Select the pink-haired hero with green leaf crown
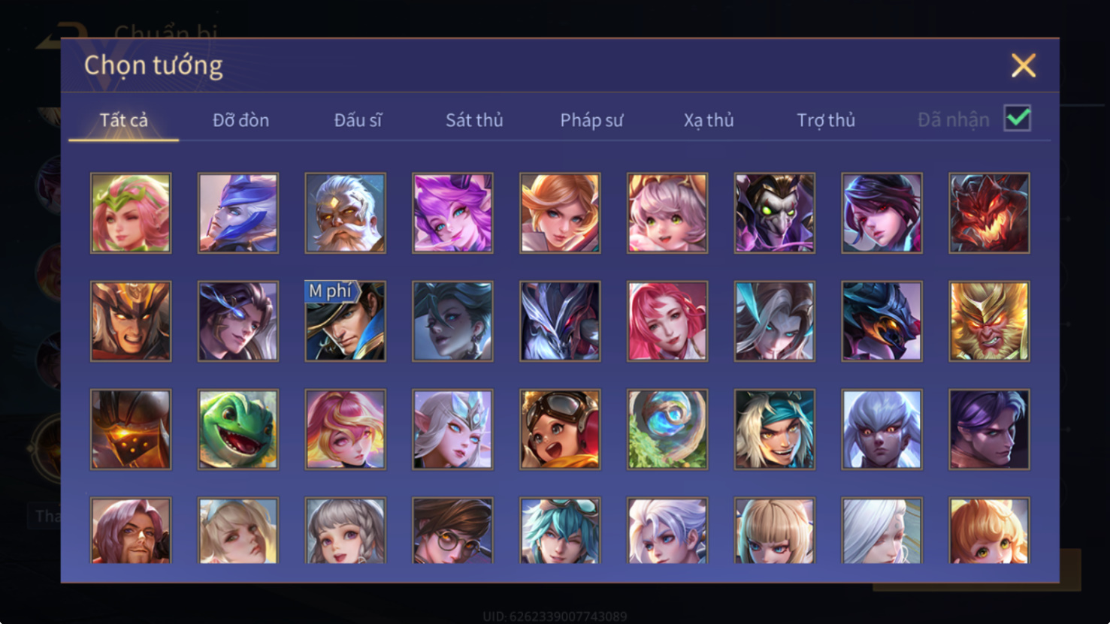The image size is (1110, 624). tap(131, 213)
